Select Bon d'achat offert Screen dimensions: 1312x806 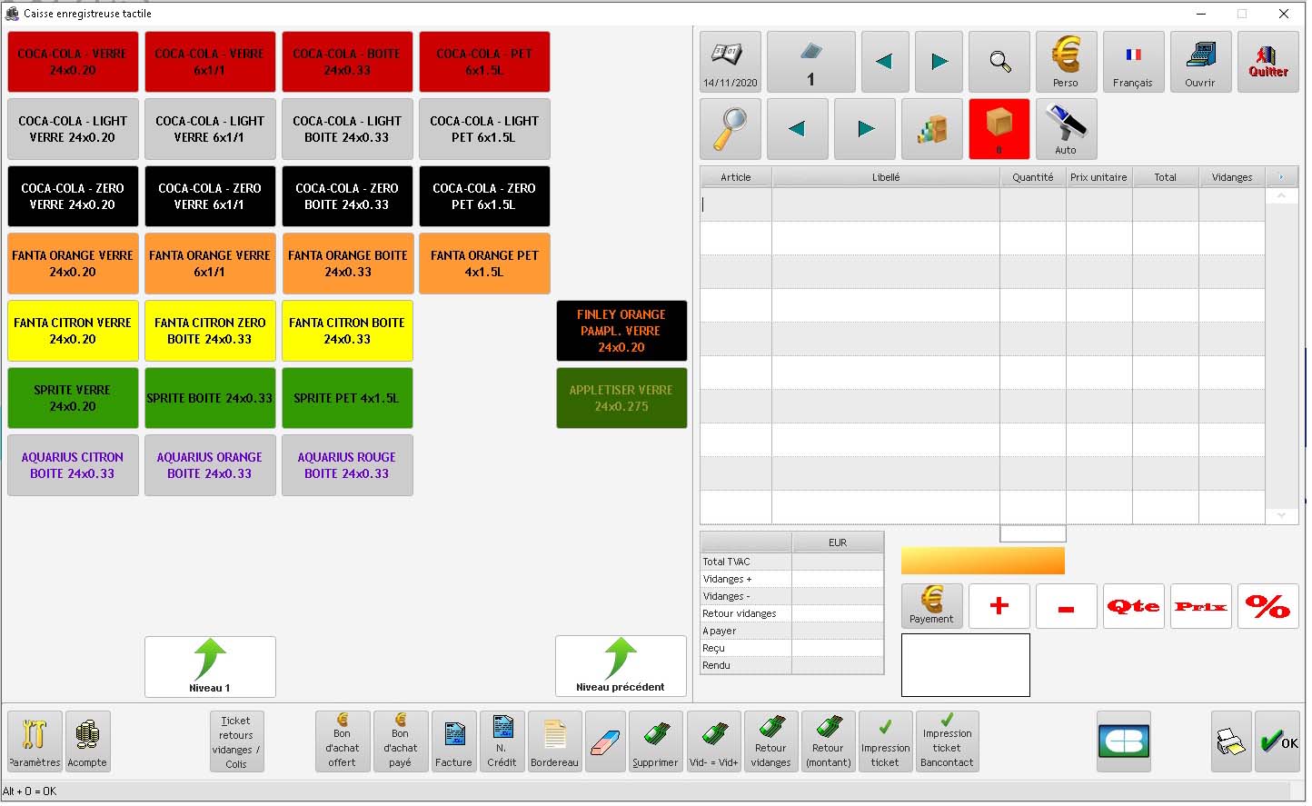point(343,741)
